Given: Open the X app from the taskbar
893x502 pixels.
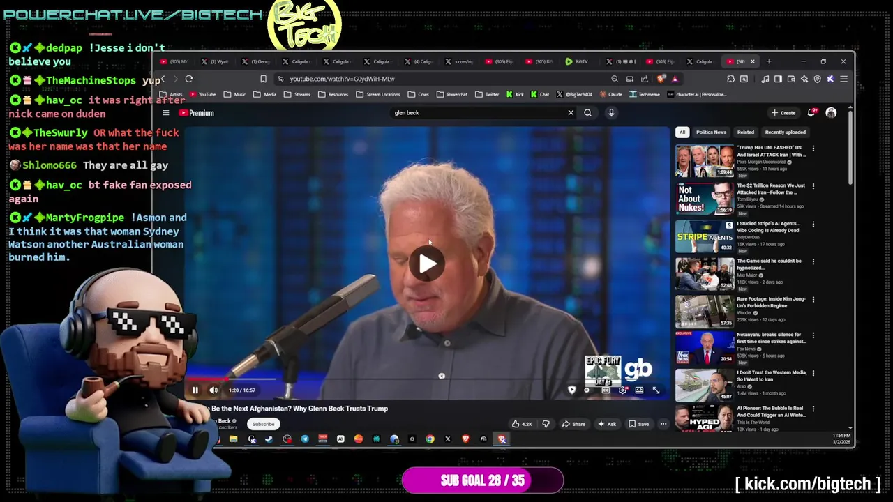Looking at the screenshot, I should 448,439.
